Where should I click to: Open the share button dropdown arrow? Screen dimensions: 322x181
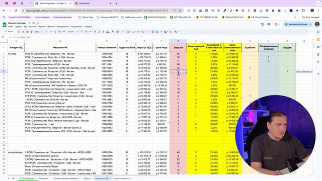tap(311, 24)
